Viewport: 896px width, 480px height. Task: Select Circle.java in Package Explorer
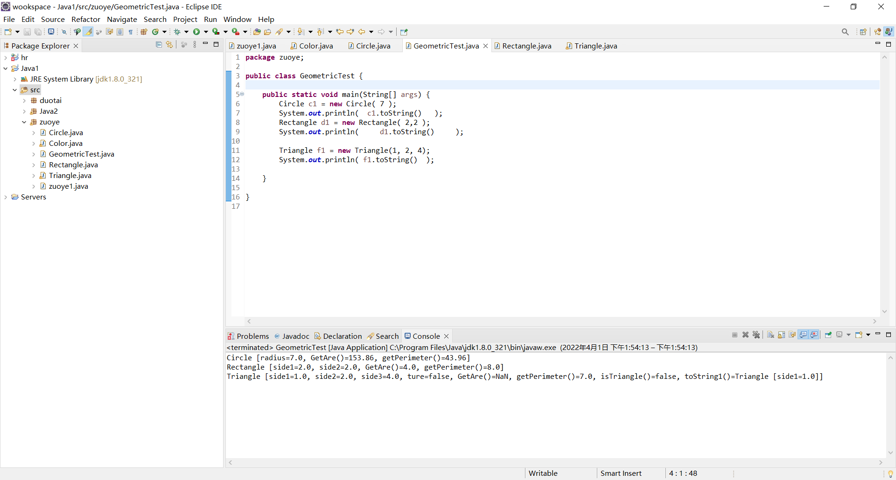click(x=66, y=133)
